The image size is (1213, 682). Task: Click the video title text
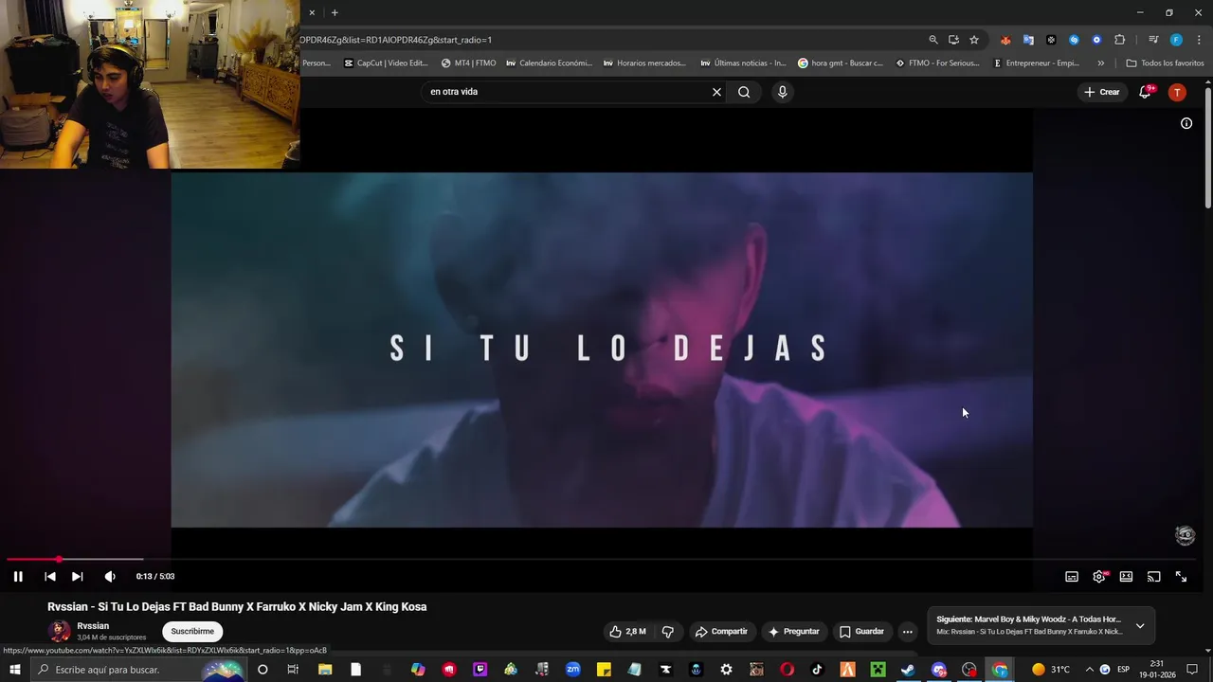tap(237, 607)
